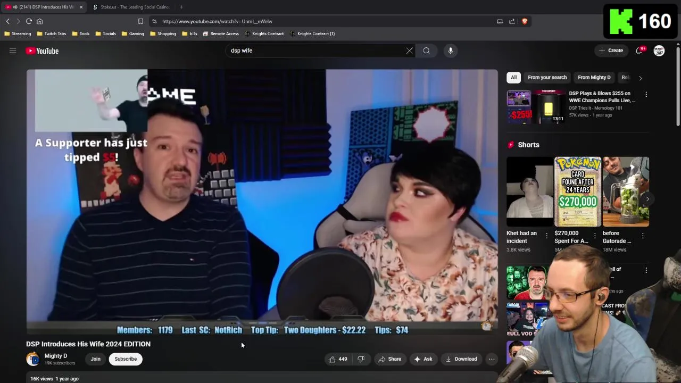The height and width of the screenshot is (383, 681).
Task: Open Tools bookmarks folder
Action: click(81, 34)
